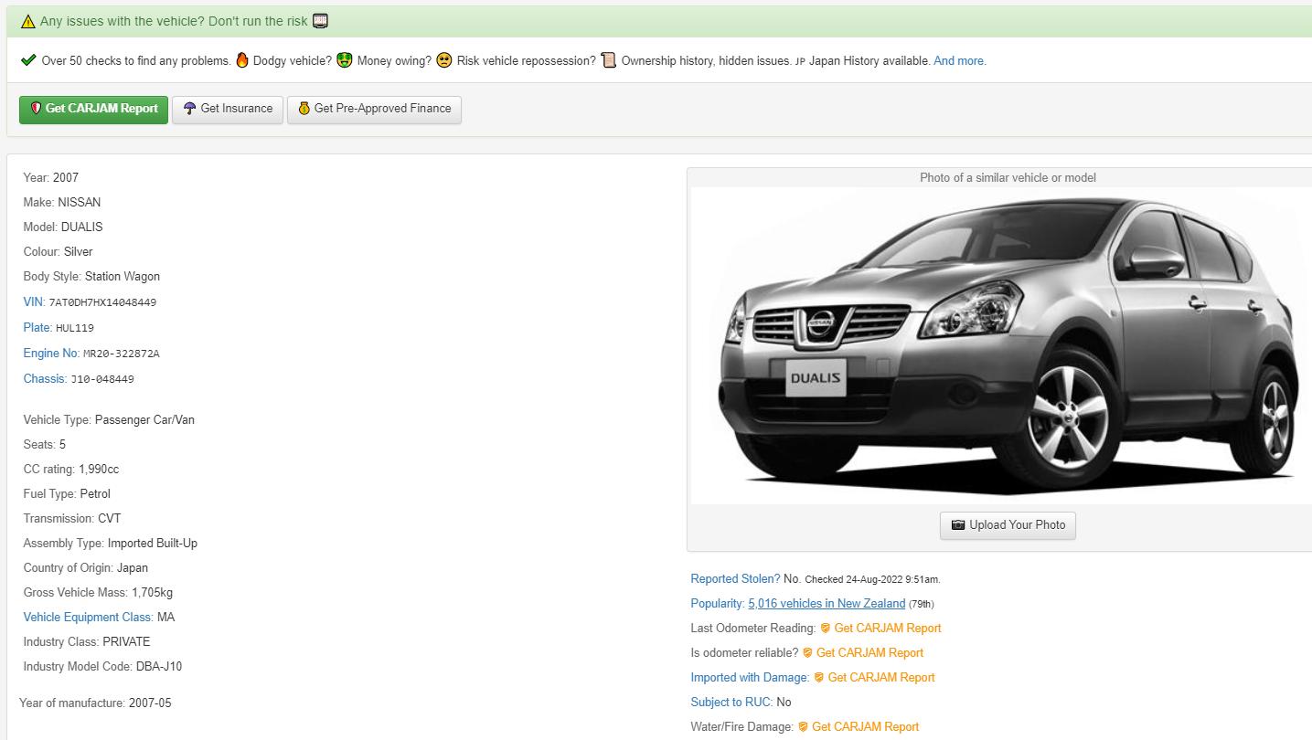Click the shield icon on Get CARJAM Report button
The height and width of the screenshot is (740, 1312).
(x=36, y=108)
